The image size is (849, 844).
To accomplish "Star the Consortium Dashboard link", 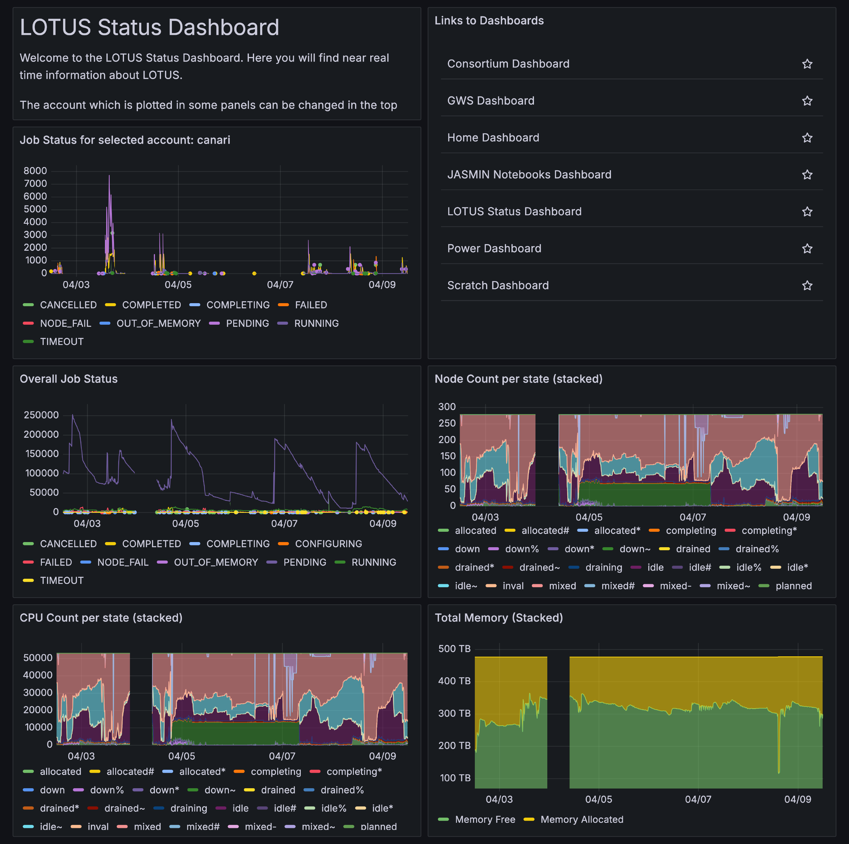I will [807, 64].
